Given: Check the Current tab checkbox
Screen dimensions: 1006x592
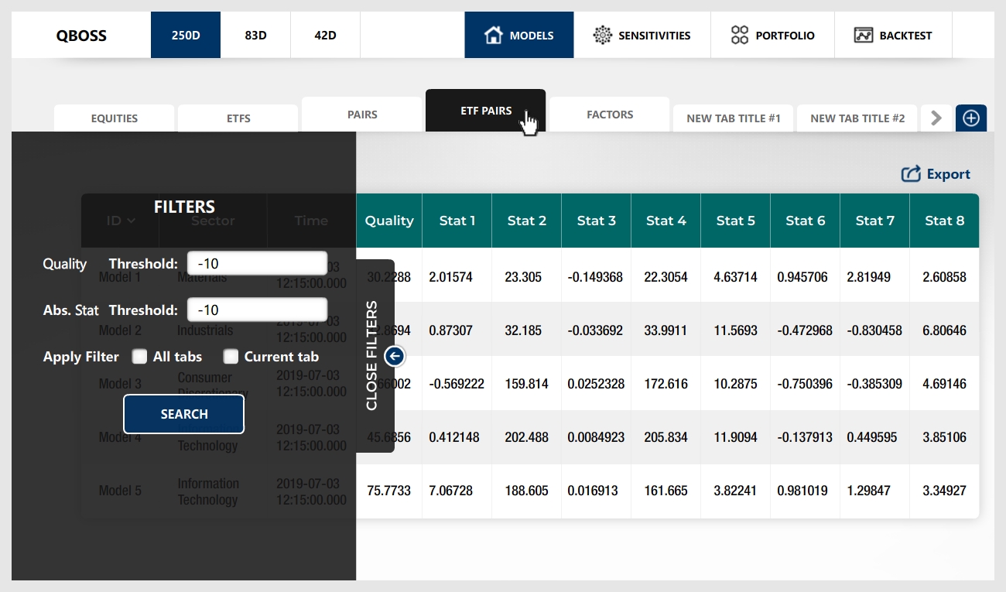Looking at the screenshot, I should click(231, 357).
